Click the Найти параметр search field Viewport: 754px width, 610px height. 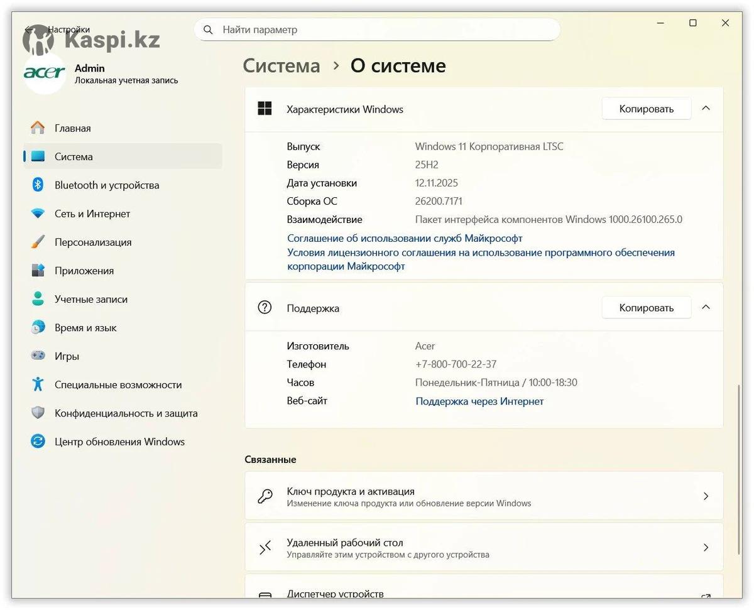pyautogui.click(x=377, y=30)
